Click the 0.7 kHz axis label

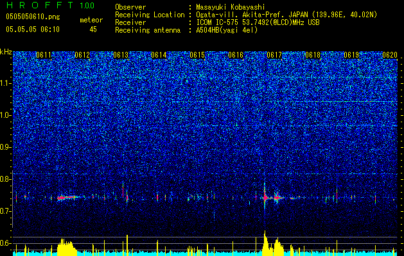pos(5,211)
